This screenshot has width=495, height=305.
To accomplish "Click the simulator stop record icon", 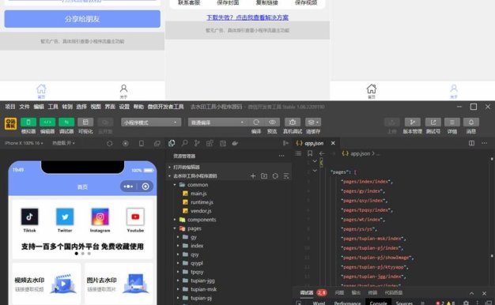I will 125,143.
